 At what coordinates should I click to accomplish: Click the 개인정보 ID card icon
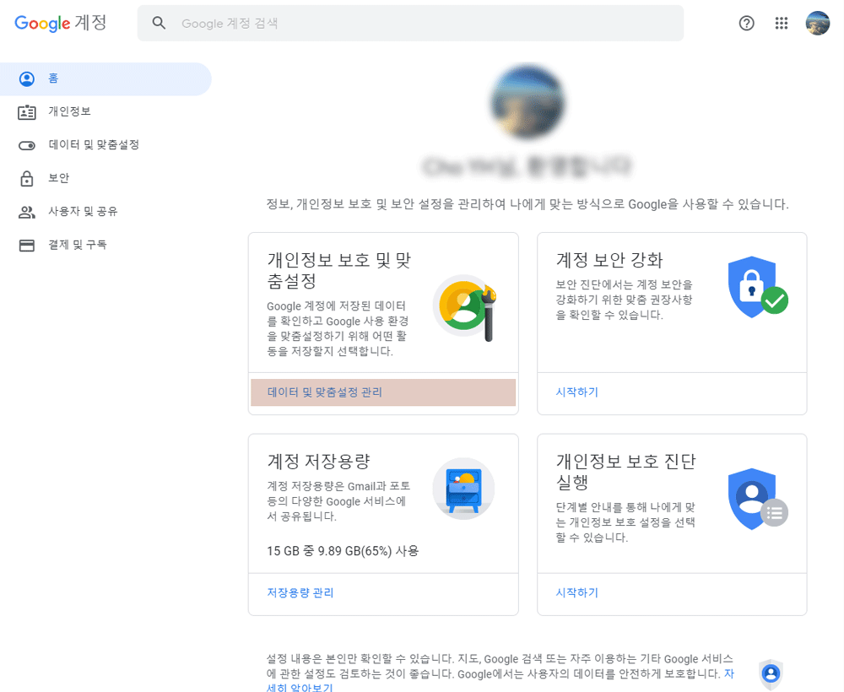point(27,112)
